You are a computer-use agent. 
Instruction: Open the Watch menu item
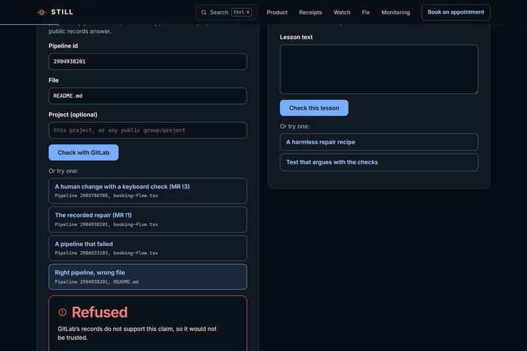341,12
